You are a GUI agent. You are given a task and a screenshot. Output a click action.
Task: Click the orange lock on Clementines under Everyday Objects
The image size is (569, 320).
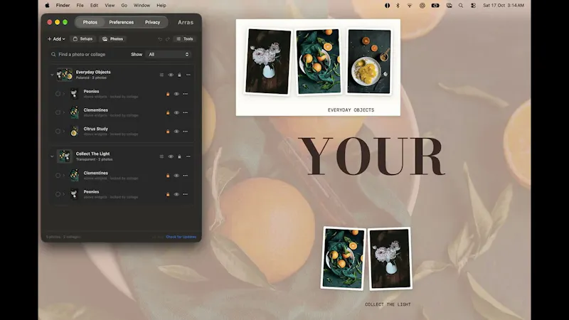(168, 112)
